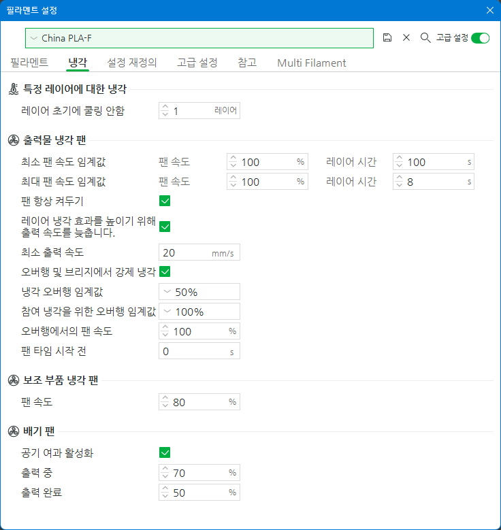Click the 팬 항상 켜두기 label

point(52,201)
